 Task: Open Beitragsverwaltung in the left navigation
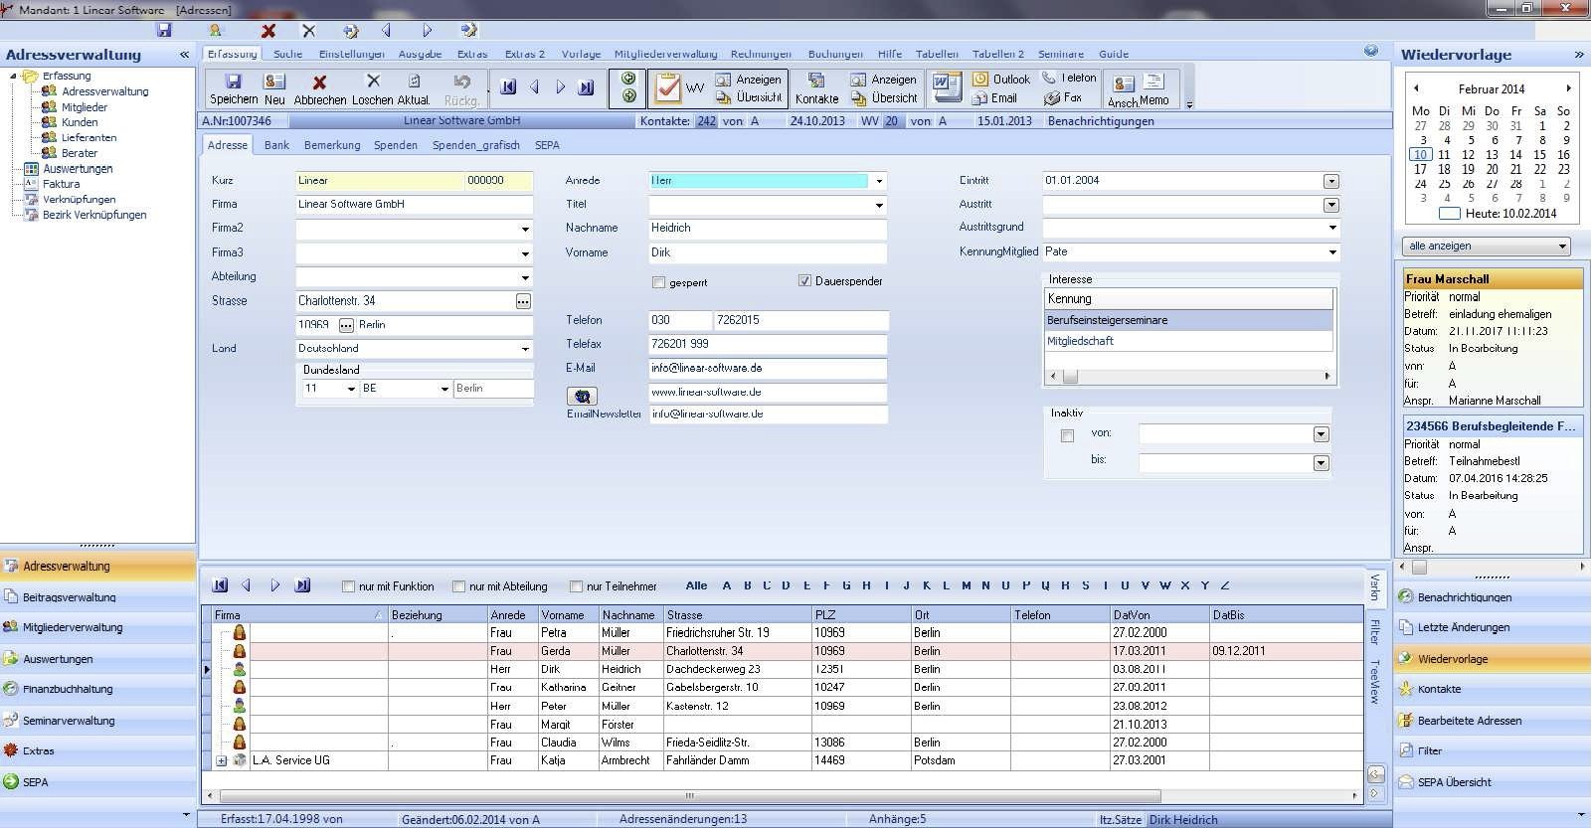click(97, 597)
